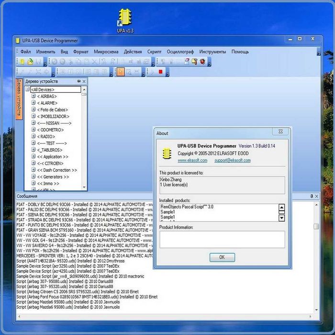Click the red square Stop button
The width and height of the screenshot is (335, 335).
point(160,72)
